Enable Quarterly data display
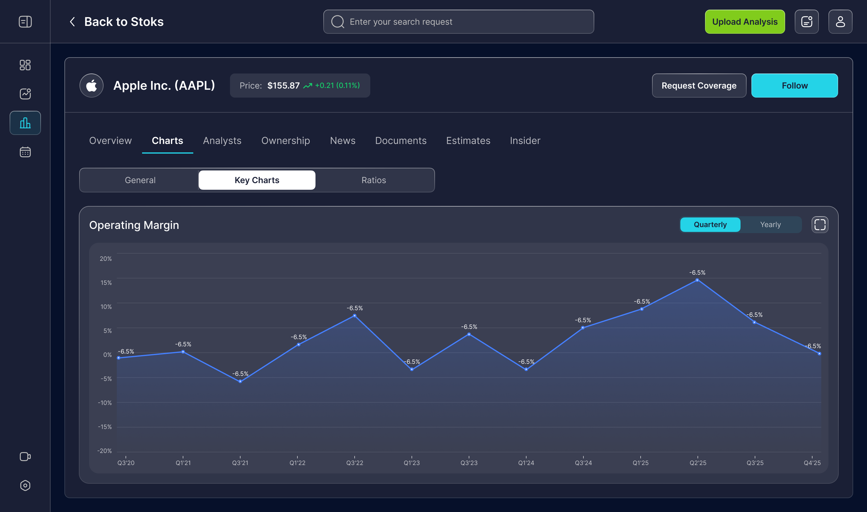The height and width of the screenshot is (512, 867). point(710,225)
